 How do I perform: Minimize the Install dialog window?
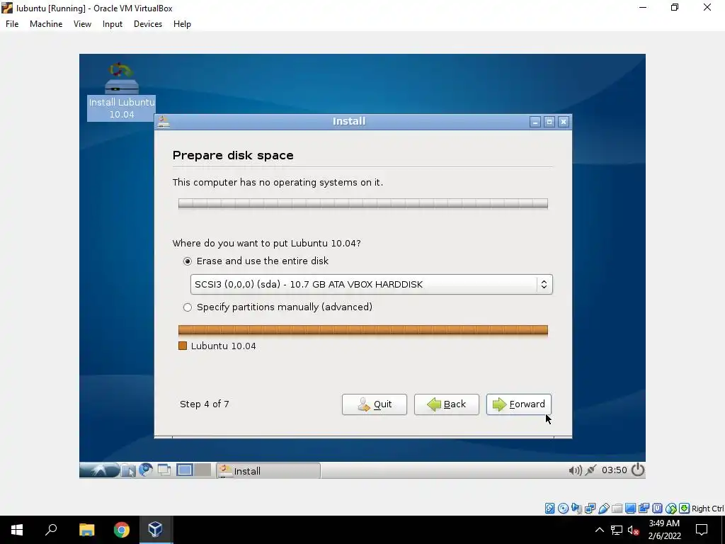(535, 122)
